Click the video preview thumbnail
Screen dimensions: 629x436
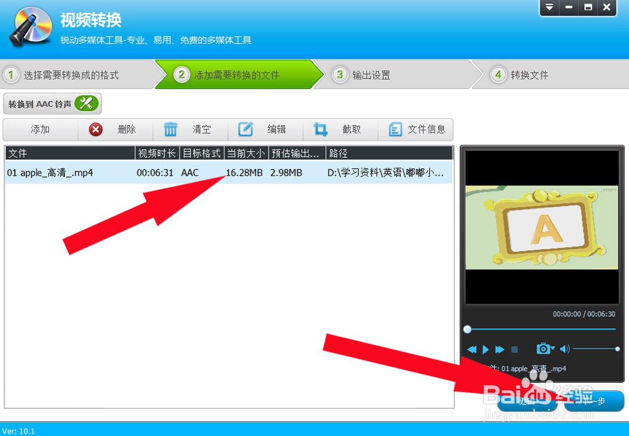(542, 227)
